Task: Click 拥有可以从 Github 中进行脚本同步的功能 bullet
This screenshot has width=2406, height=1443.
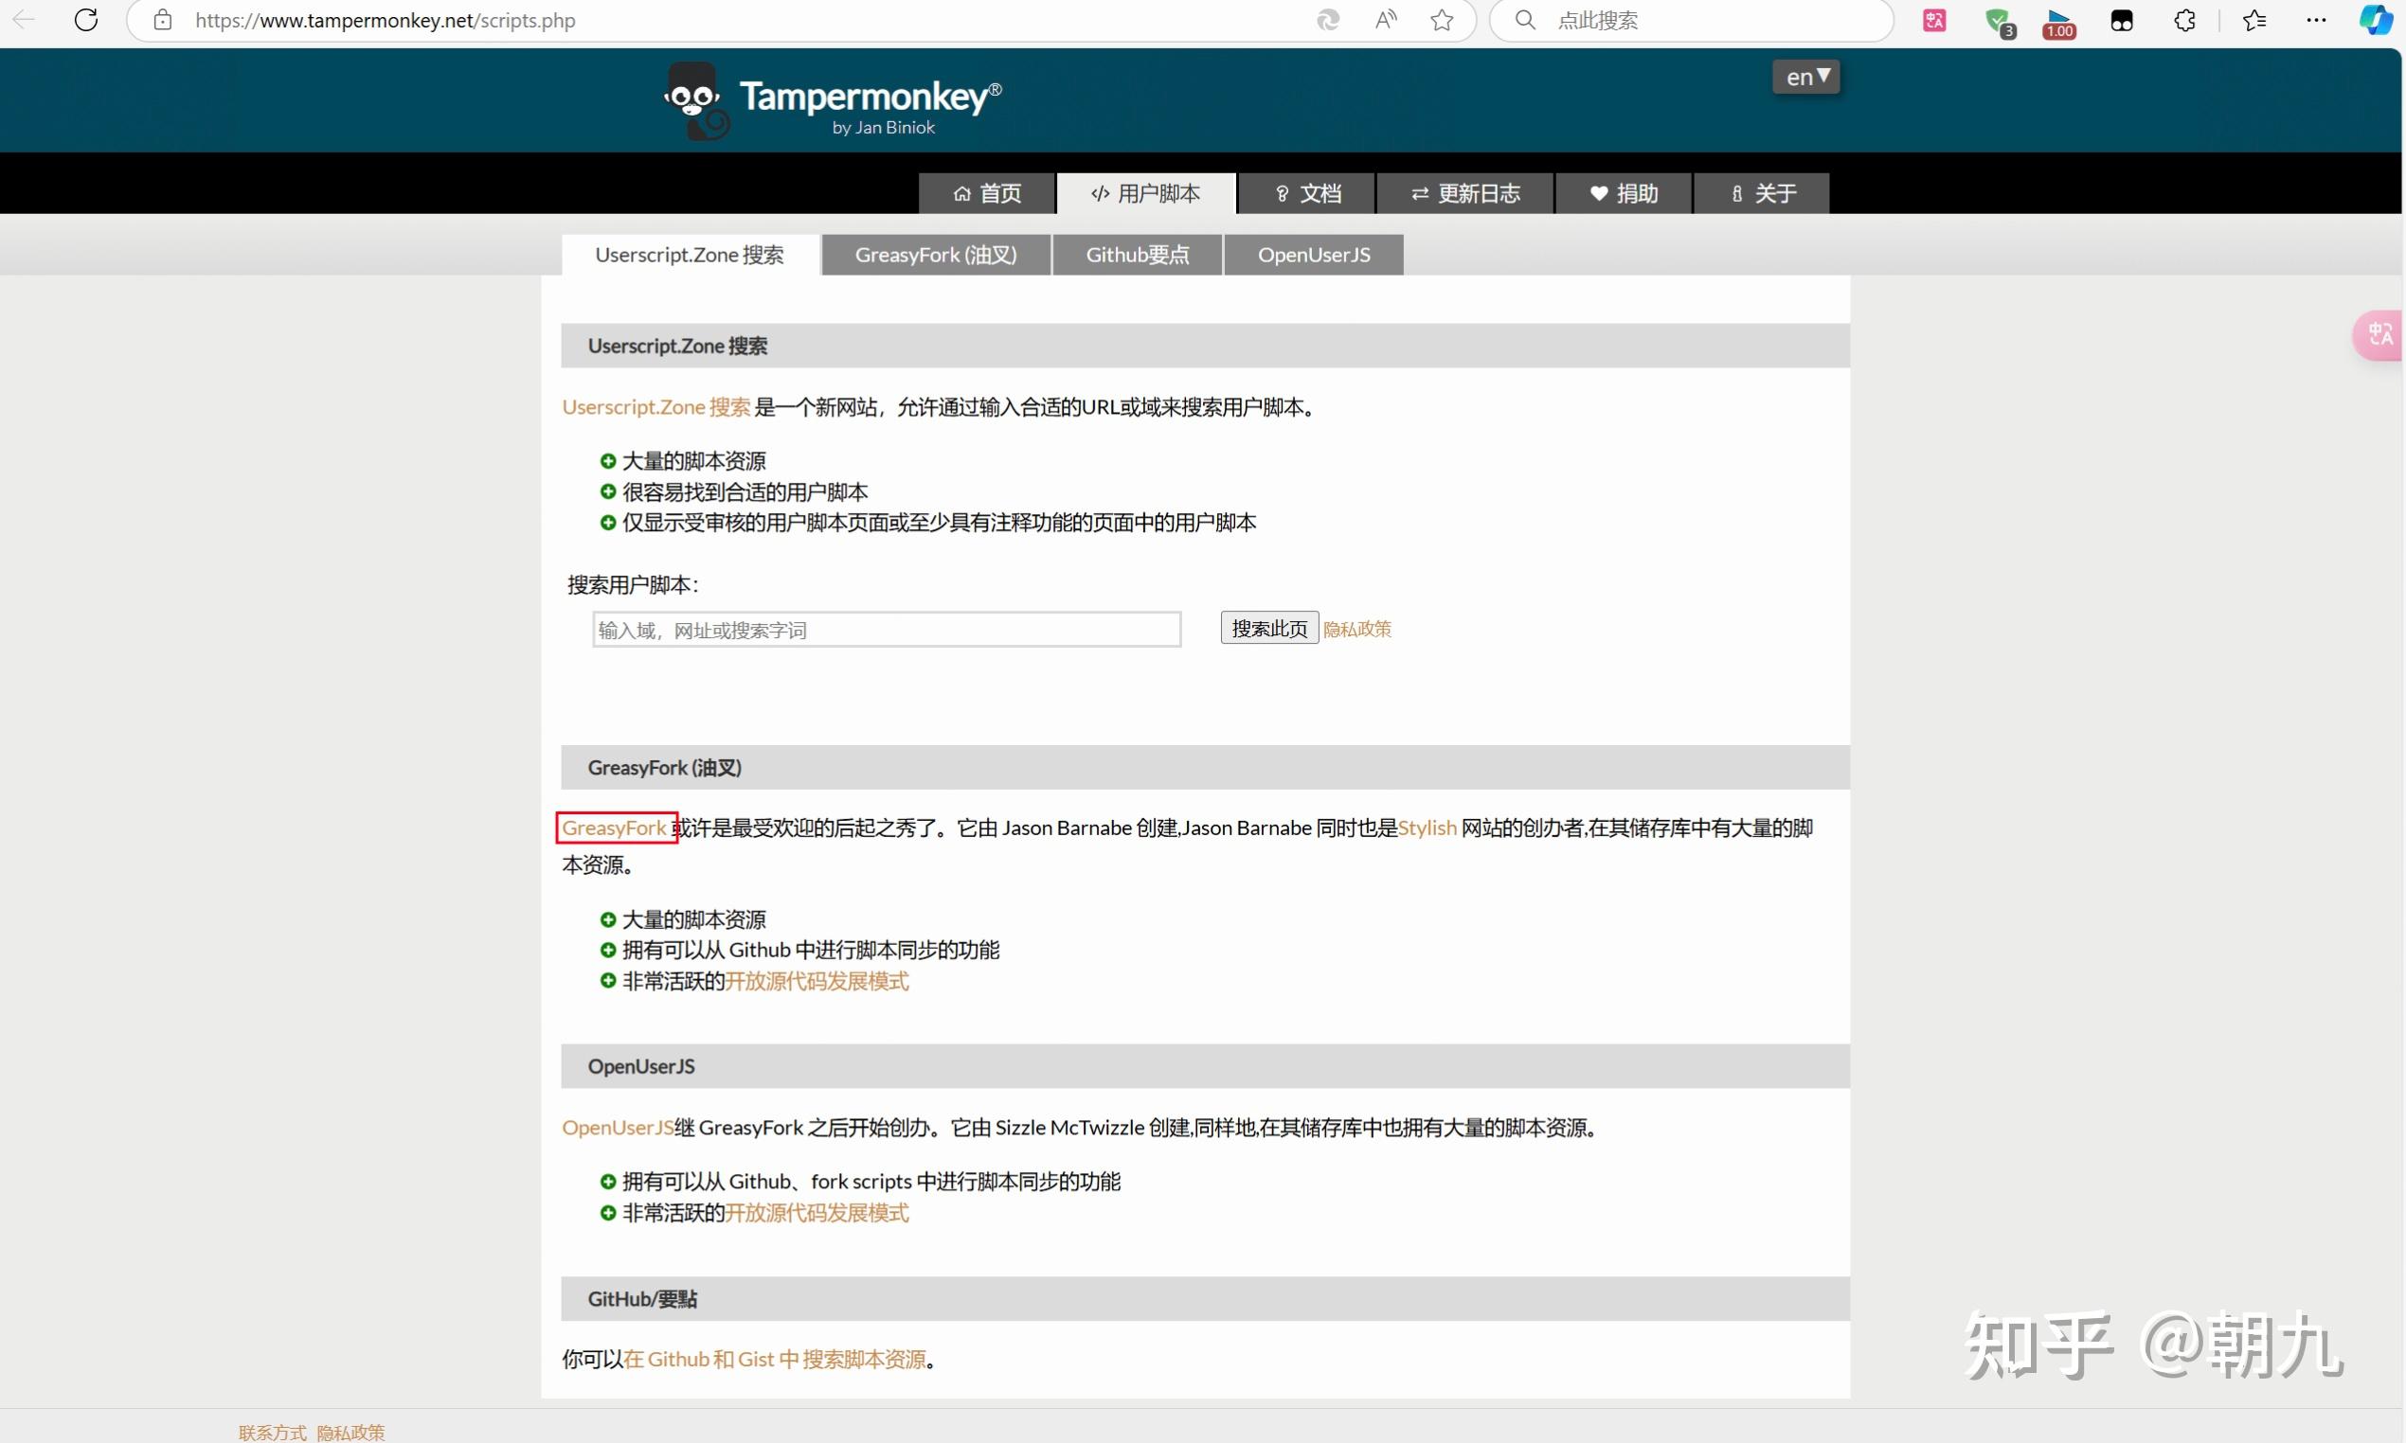Action: click(x=811, y=950)
